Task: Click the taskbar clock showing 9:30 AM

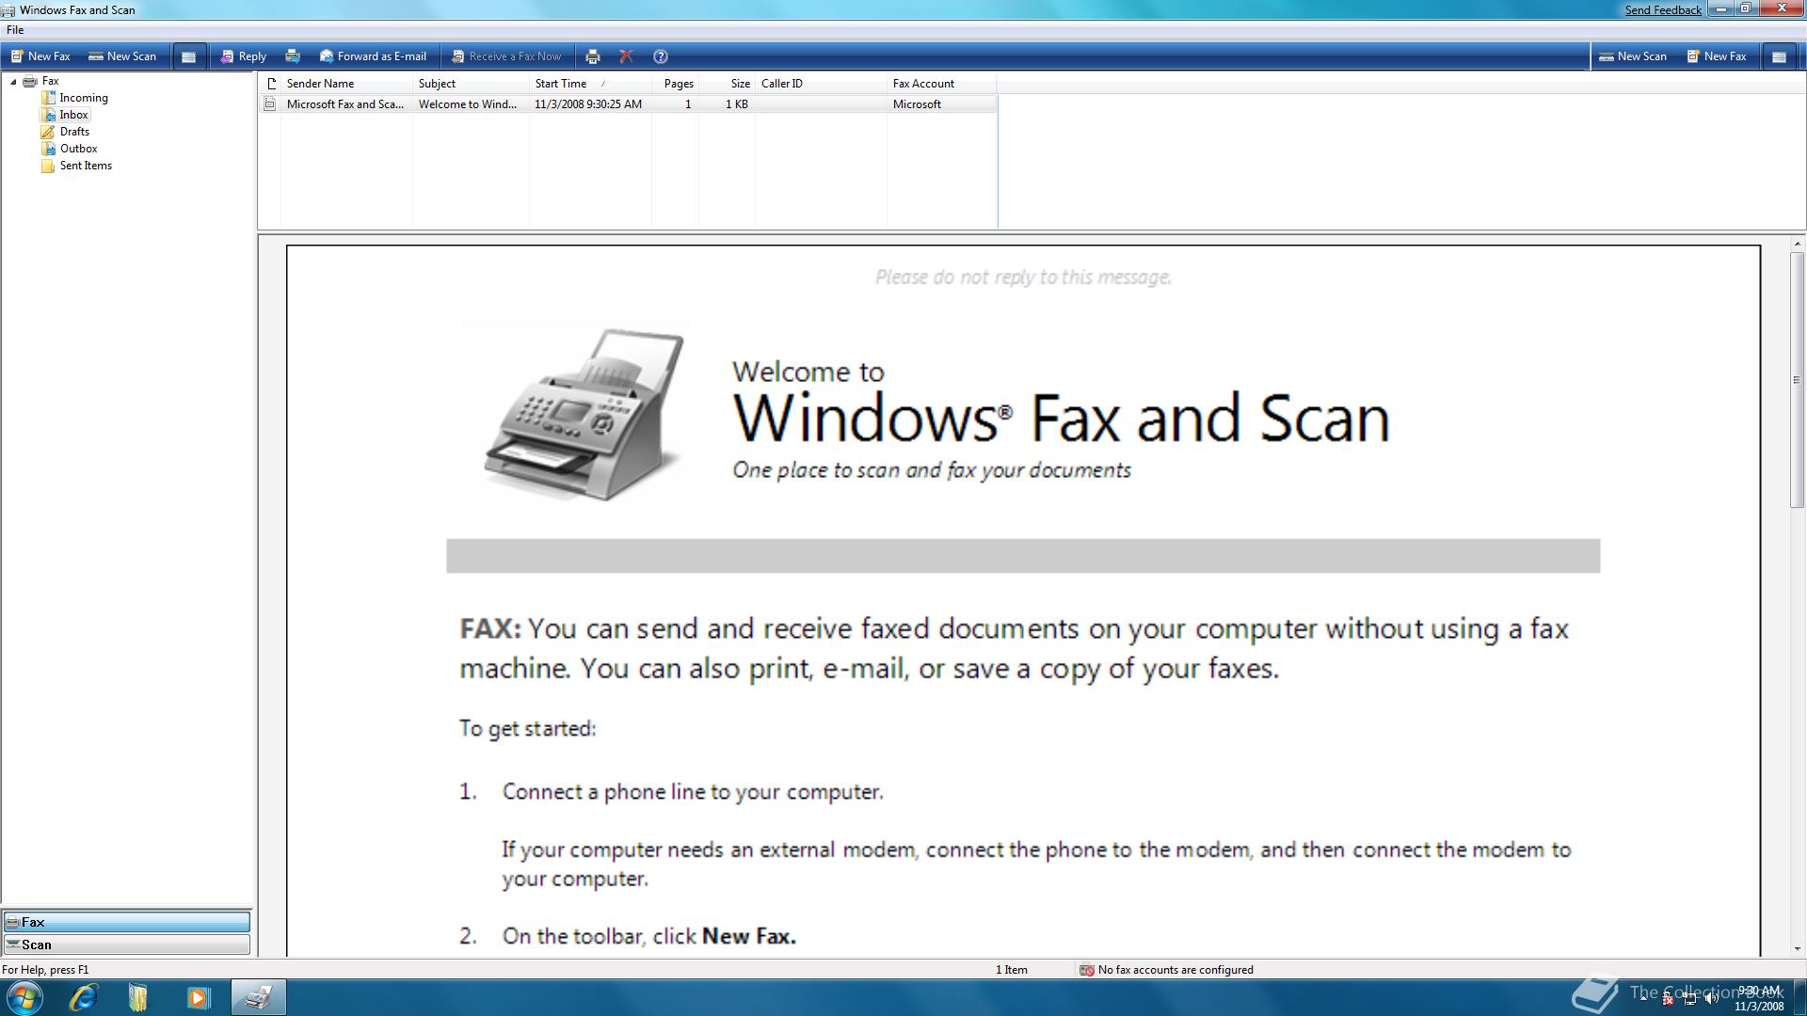Action: pyautogui.click(x=1759, y=998)
